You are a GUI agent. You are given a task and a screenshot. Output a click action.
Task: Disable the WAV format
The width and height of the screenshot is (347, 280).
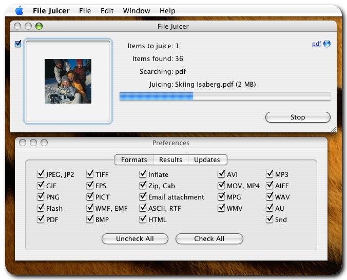(269, 196)
